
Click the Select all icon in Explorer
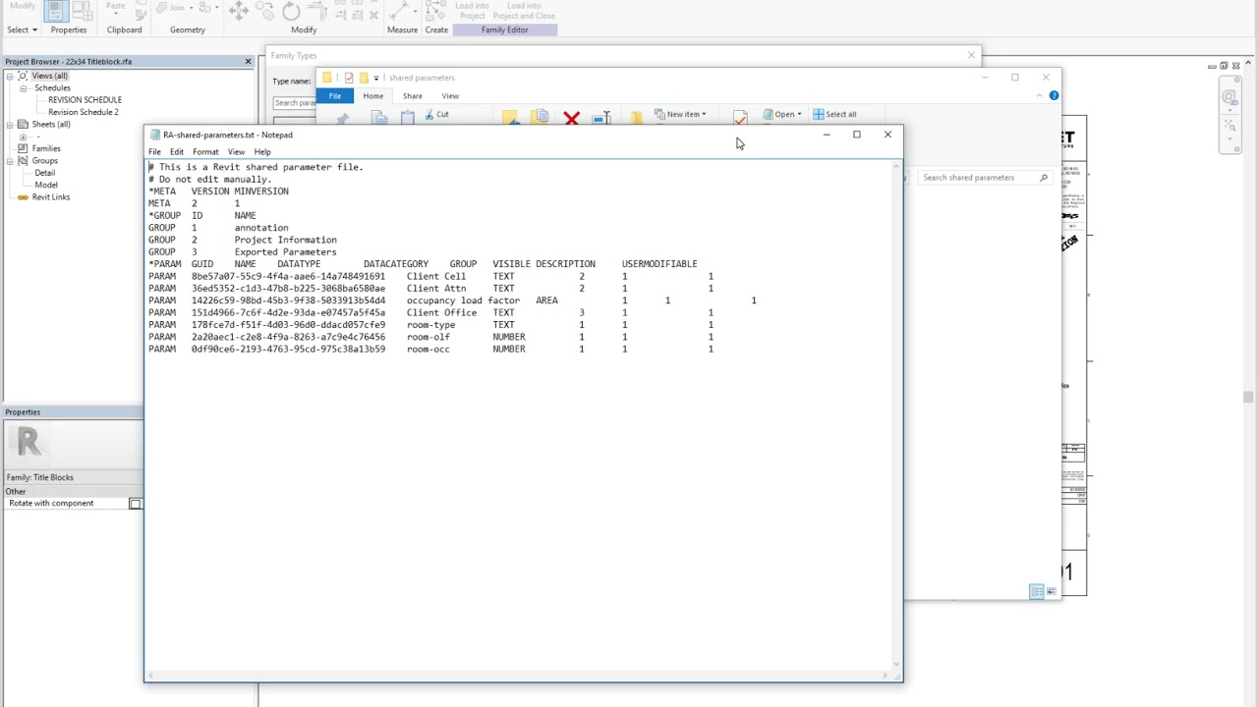pyautogui.click(x=818, y=114)
